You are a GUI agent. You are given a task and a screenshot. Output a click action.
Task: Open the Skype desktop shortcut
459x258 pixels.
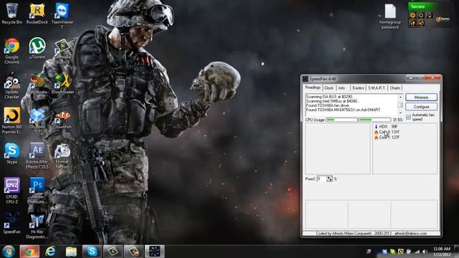coord(11,153)
